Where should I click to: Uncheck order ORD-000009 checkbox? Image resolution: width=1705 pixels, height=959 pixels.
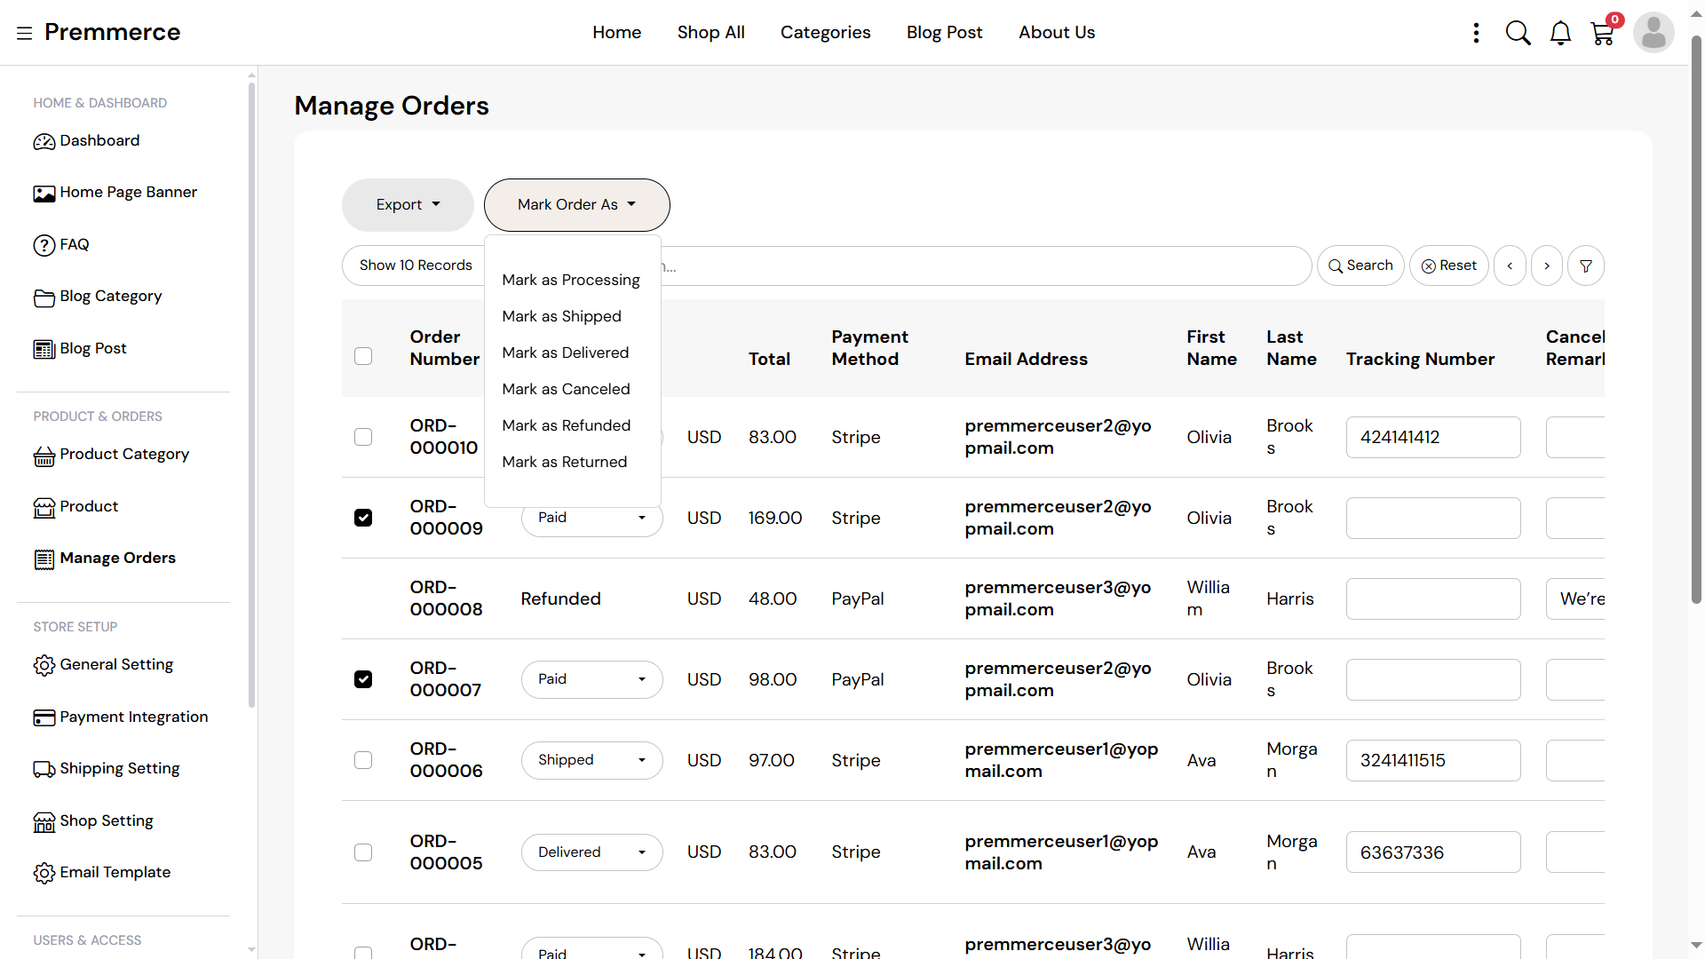(363, 518)
